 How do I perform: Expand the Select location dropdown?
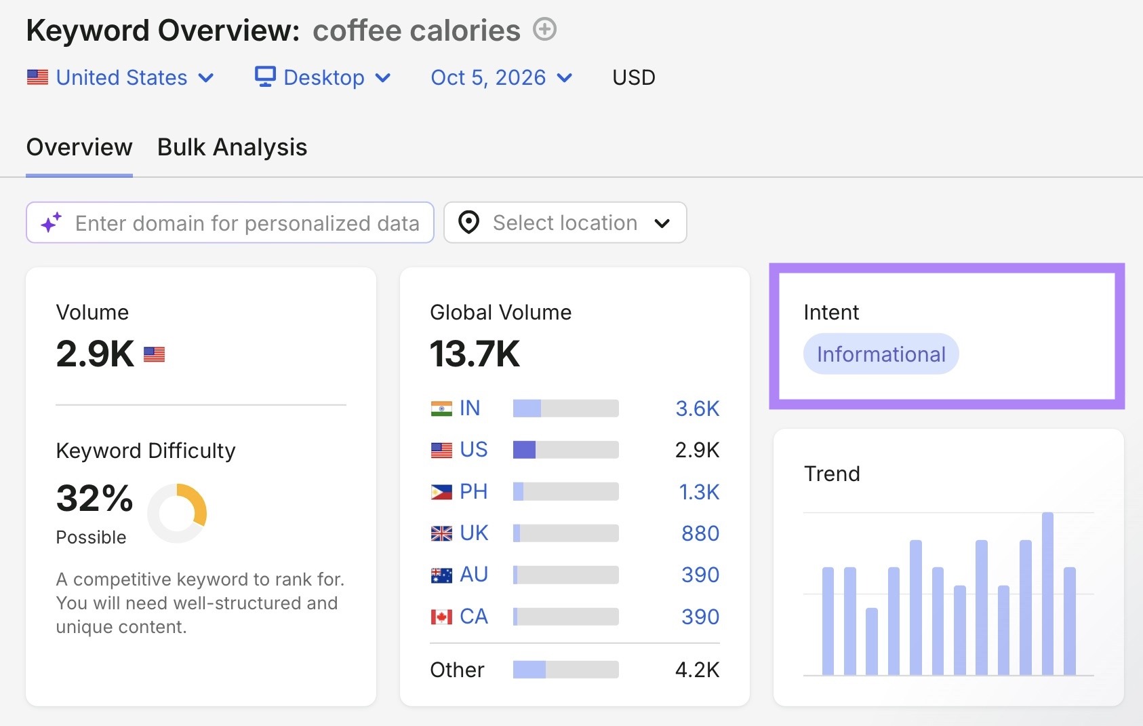point(565,223)
